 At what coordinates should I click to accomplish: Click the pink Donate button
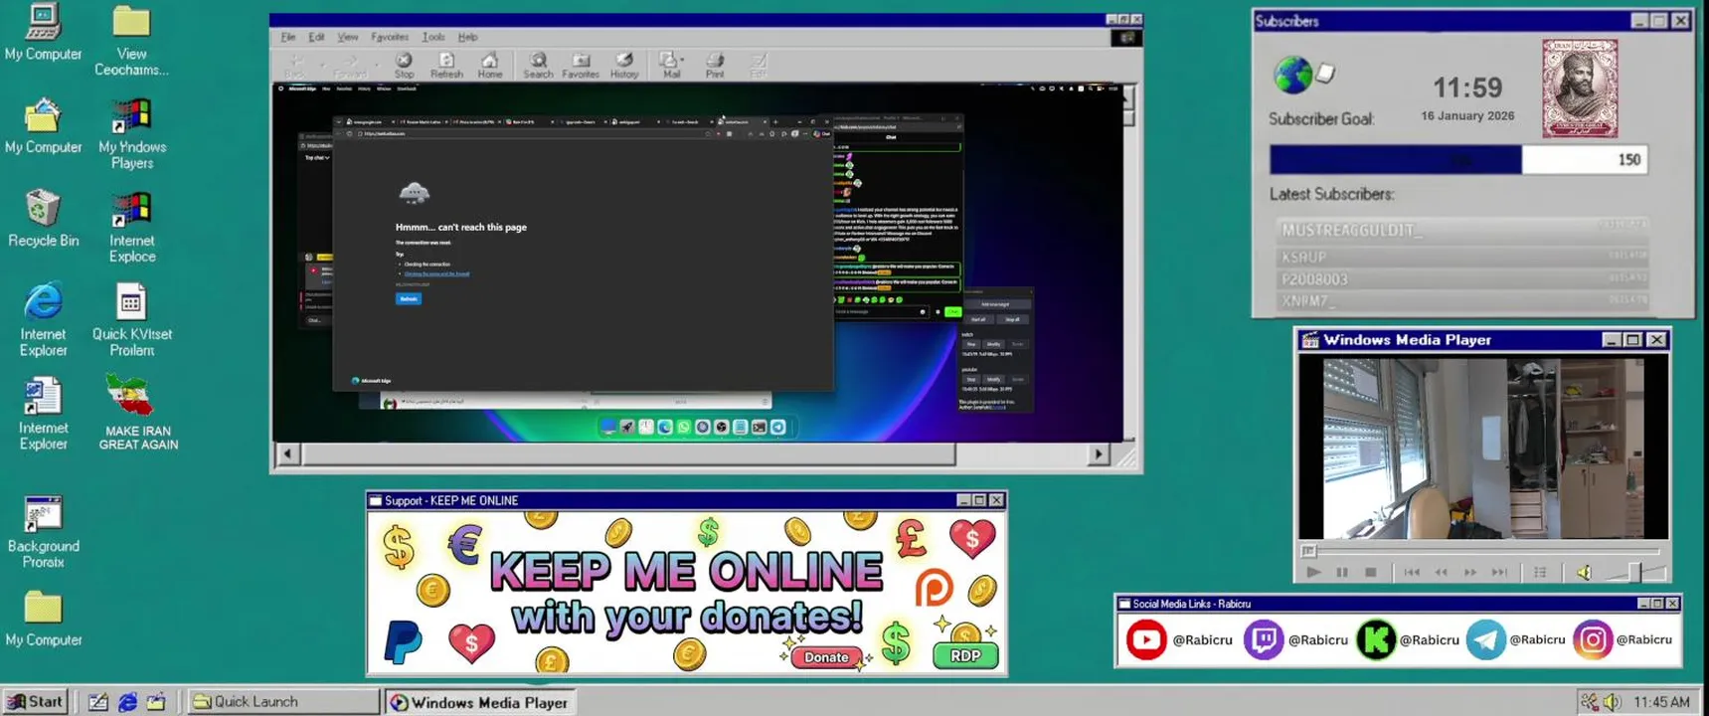coord(826,656)
